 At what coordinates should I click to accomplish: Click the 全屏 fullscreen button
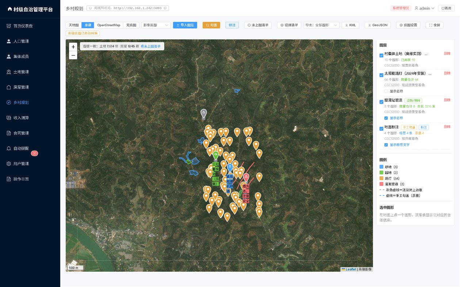(434, 25)
